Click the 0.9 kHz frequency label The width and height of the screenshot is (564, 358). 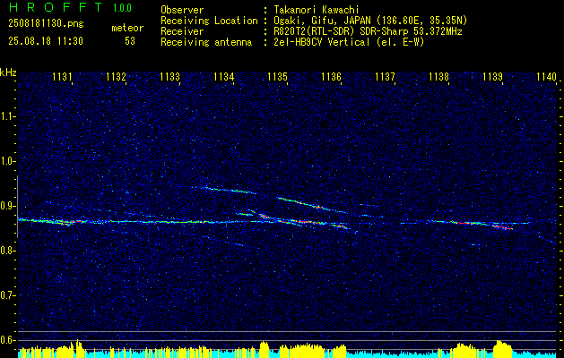coord(7,206)
